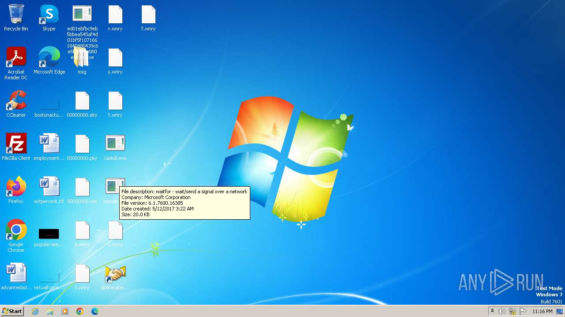565x317 pixels.
Task: Open Windows Explorer from the taskbar
Action: pos(50,311)
